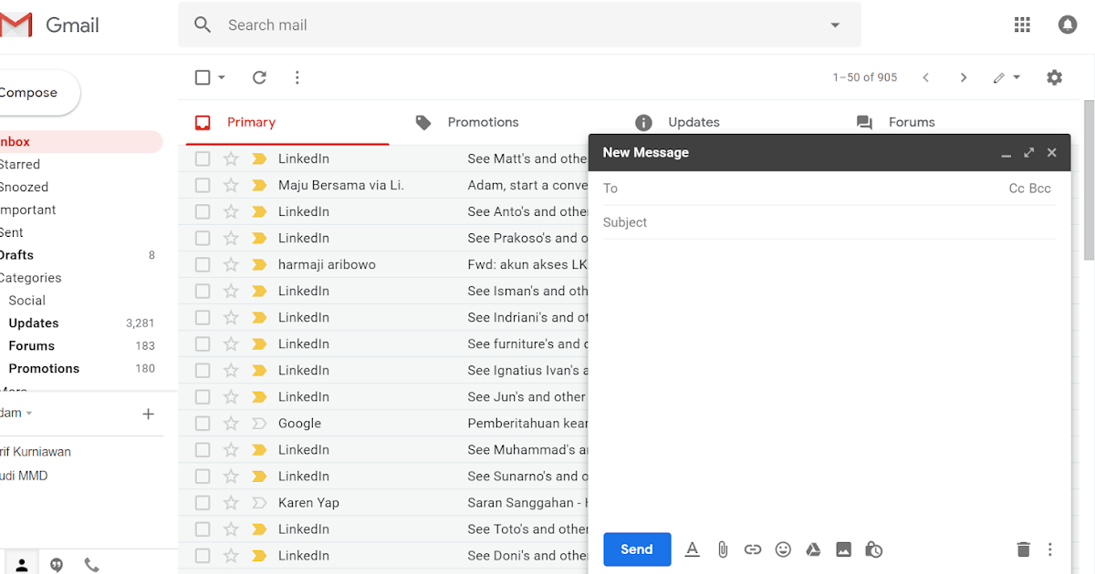Open the Google apps grid
This screenshot has height=574, width=1095.
(1022, 25)
